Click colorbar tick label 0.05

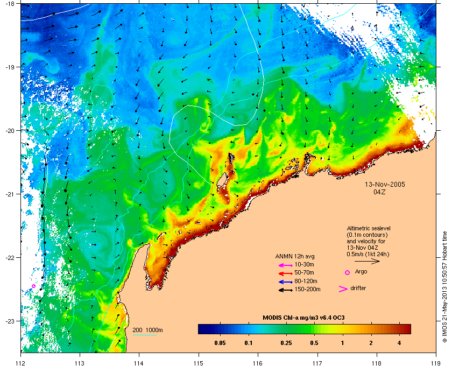point(220,343)
